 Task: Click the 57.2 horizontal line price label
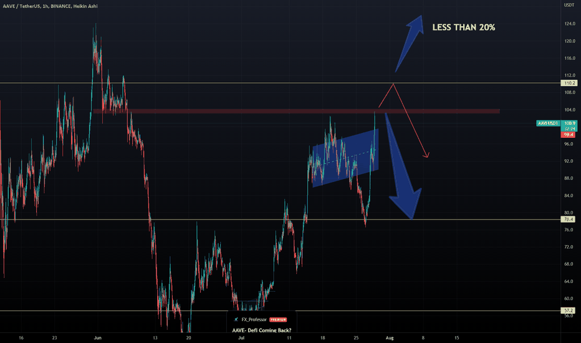click(569, 311)
